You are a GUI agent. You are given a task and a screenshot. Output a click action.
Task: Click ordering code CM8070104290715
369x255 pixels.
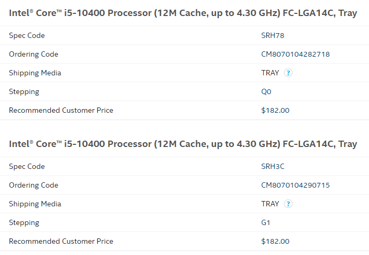[295, 185]
